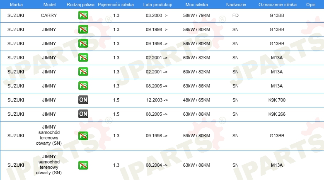Click petrol icon in the 08.2004 M13A row
The image size is (324, 180).
(83, 165)
